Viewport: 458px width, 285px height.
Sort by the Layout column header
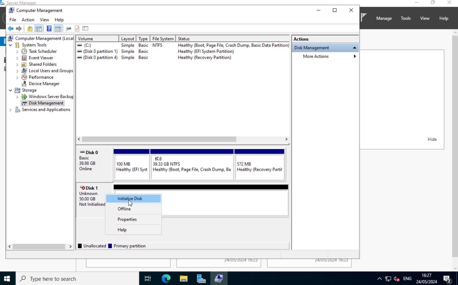[128, 39]
